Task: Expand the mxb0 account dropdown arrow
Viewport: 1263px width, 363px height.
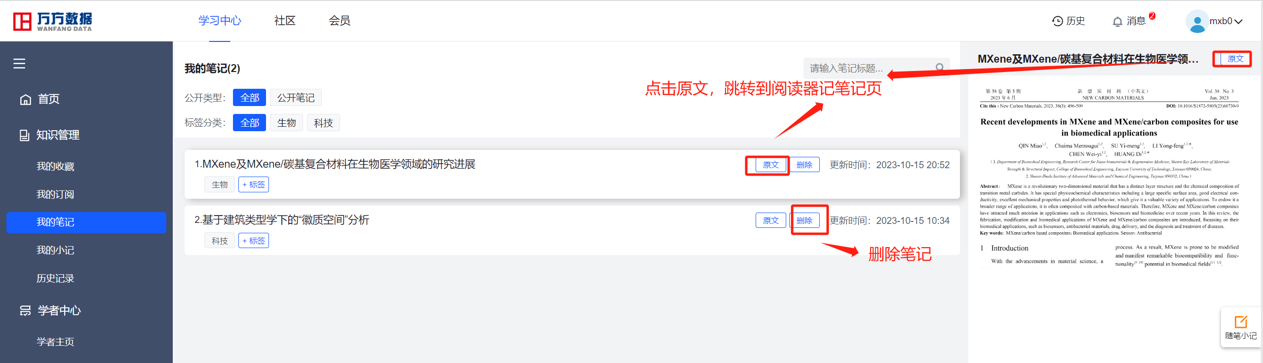Action: click(x=1238, y=21)
